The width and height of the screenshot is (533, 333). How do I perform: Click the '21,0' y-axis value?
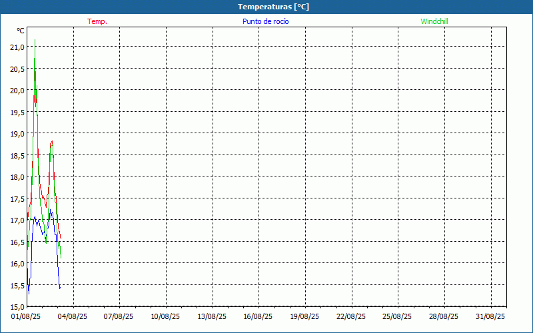17,47
